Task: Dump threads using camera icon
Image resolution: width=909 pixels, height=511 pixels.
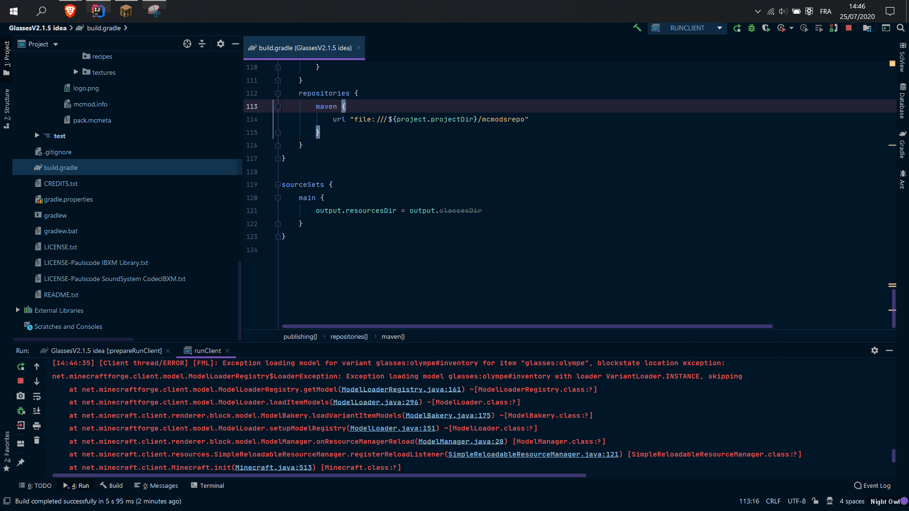Action: pyautogui.click(x=20, y=396)
